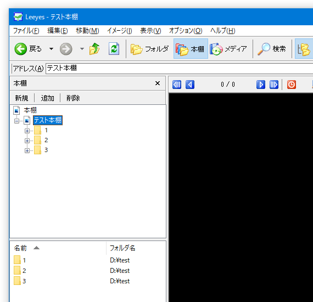This screenshot has height=302, width=313.
Task: Click D:¥test path in row 3
Action: (x=120, y=281)
